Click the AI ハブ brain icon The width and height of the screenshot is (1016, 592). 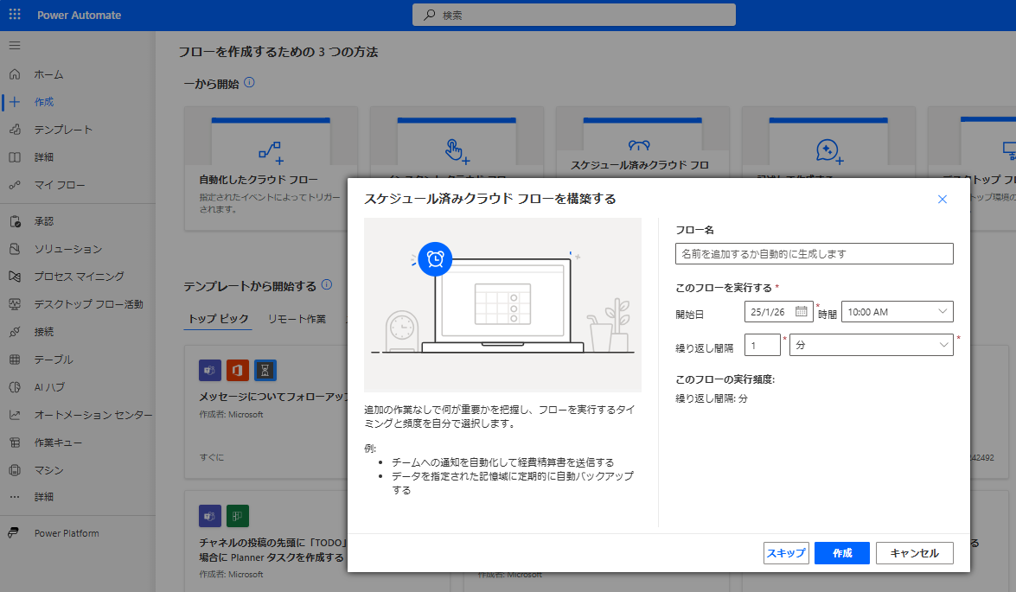(15, 386)
